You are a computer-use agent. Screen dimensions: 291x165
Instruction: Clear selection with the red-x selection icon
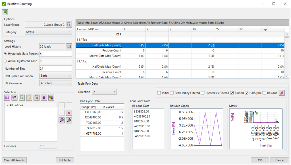pos(36,98)
